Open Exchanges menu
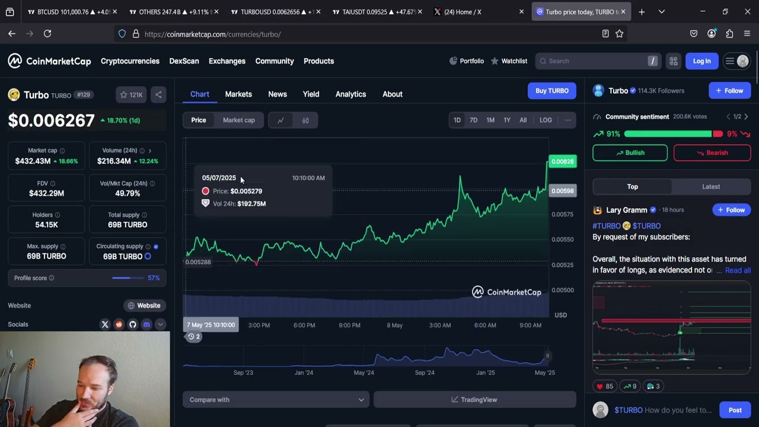Screen dimensions: 759x427 click(x=227, y=61)
